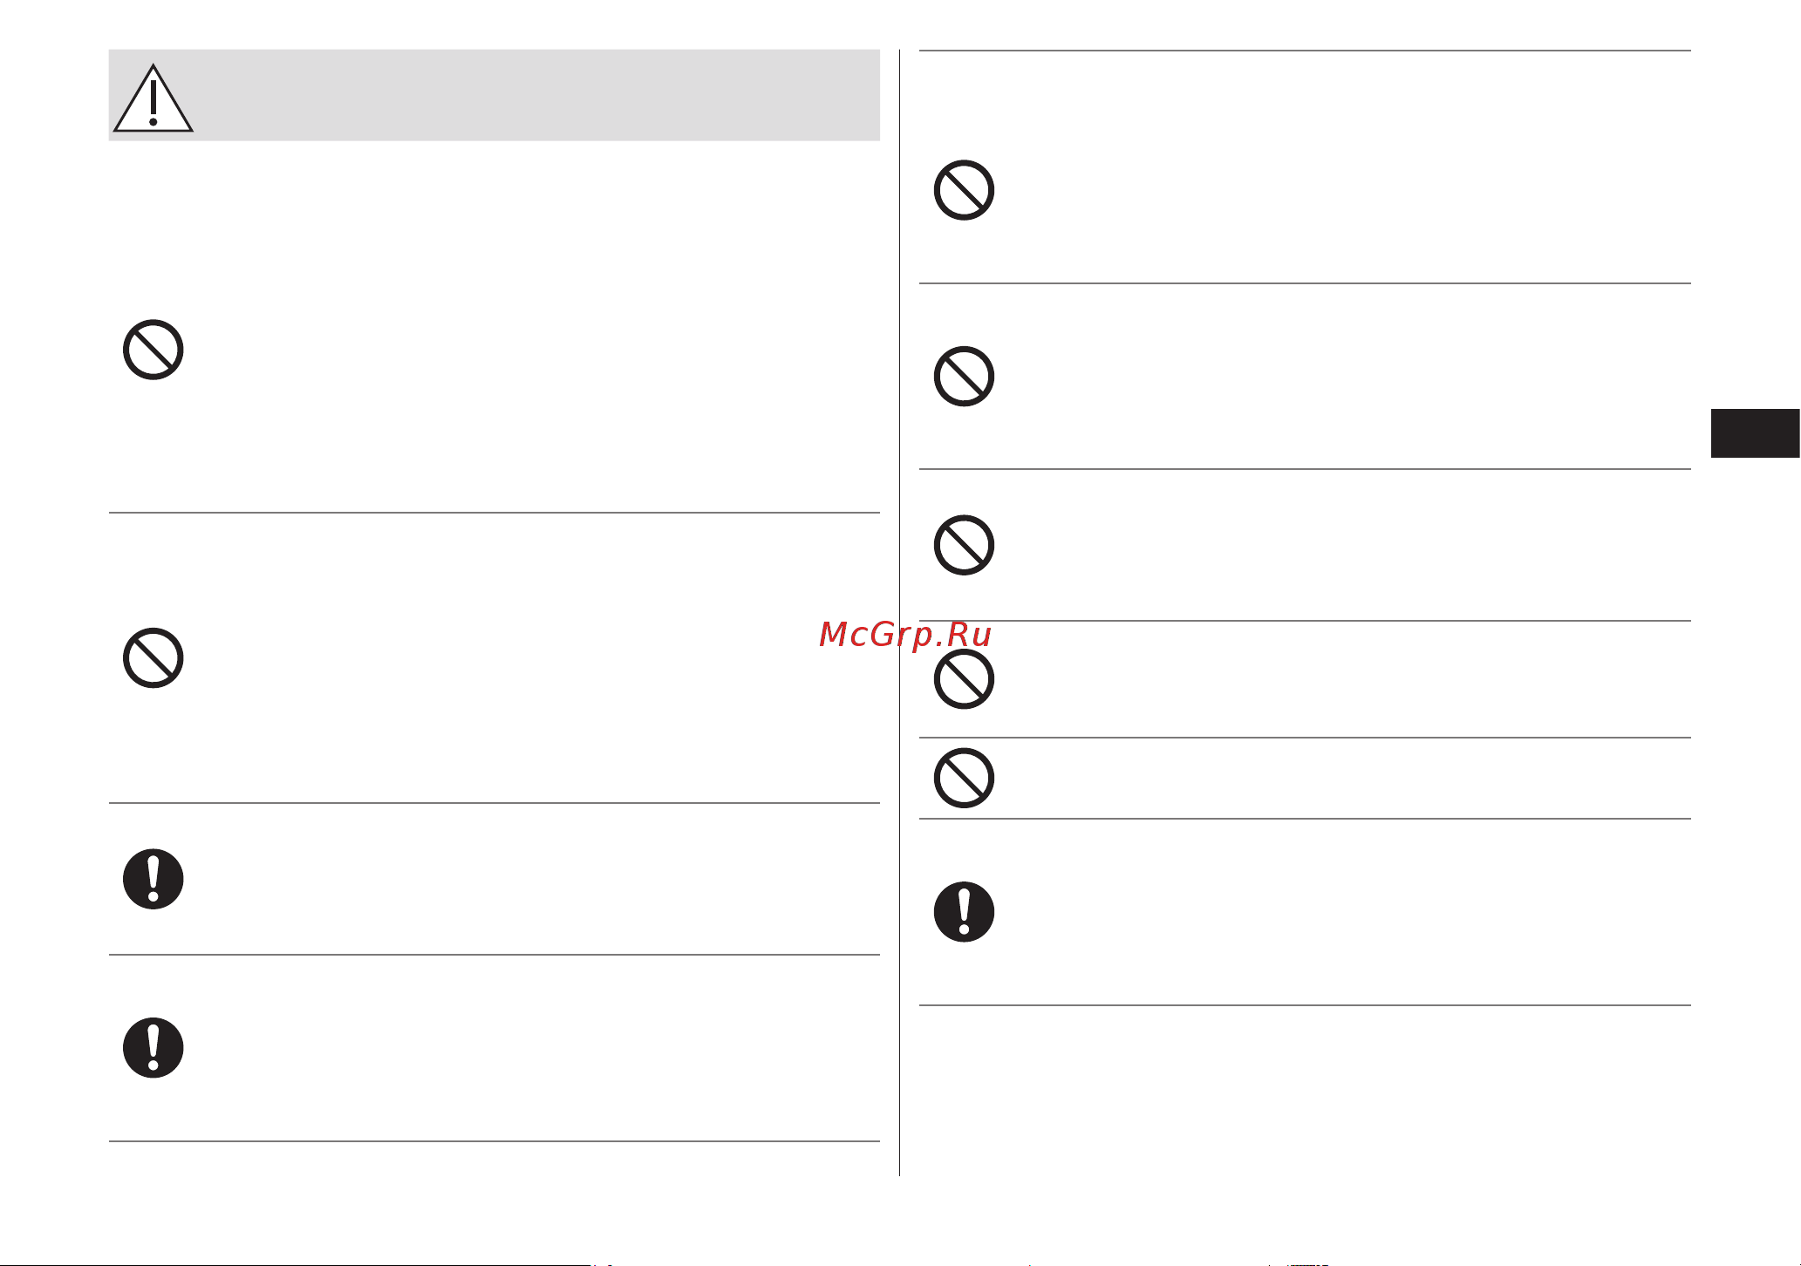Click the upper exclamation icon in left column

pyautogui.click(x=153, y=879)
